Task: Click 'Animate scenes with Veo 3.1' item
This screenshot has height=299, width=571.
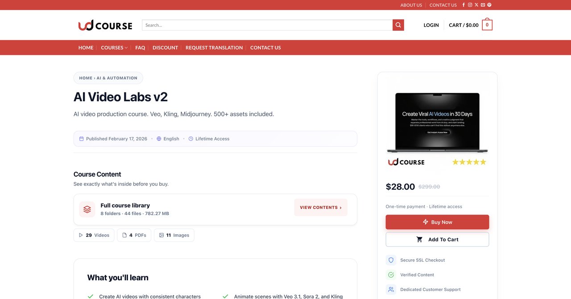Action: click(288, 296)
